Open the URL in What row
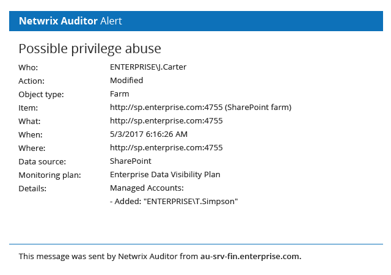 tap(166, 121)
